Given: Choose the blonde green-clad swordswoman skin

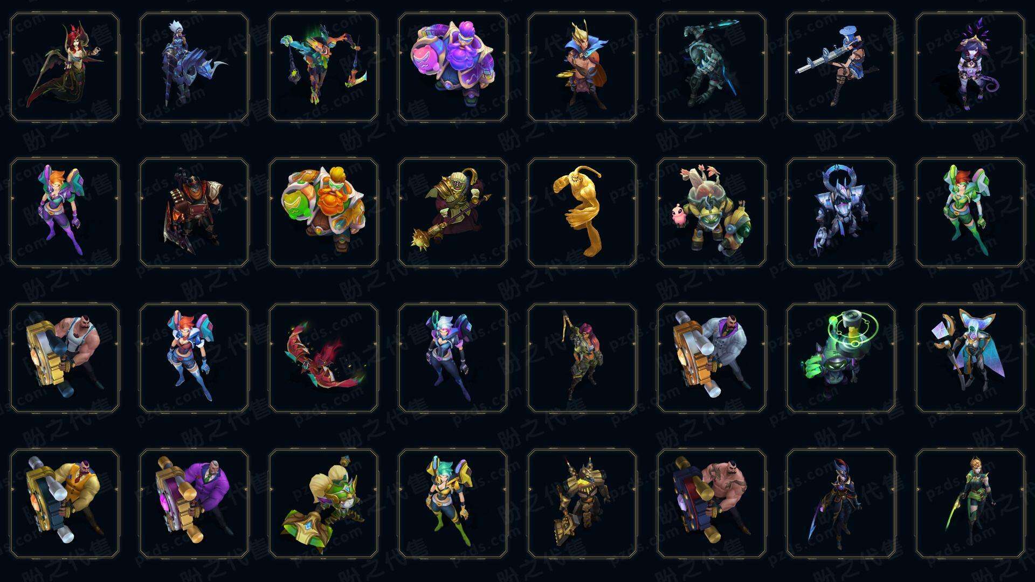Looking at the screenshot, I should [970, 503].
